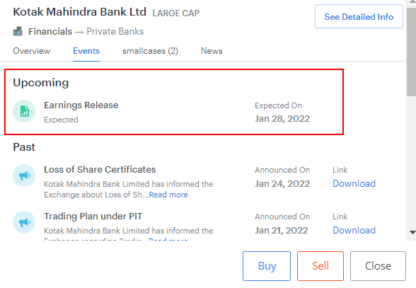Open See Detailed Info
Image resolution: width=416 pixels, height=288 pixels.
[x=359, y=16]
